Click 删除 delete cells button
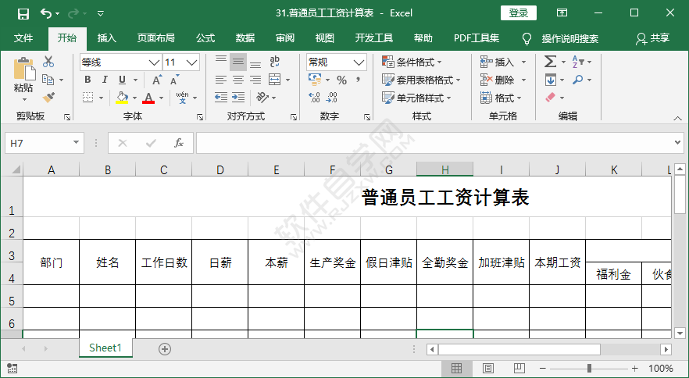Screen dimensions: 689x378 (x=497, y=80)
